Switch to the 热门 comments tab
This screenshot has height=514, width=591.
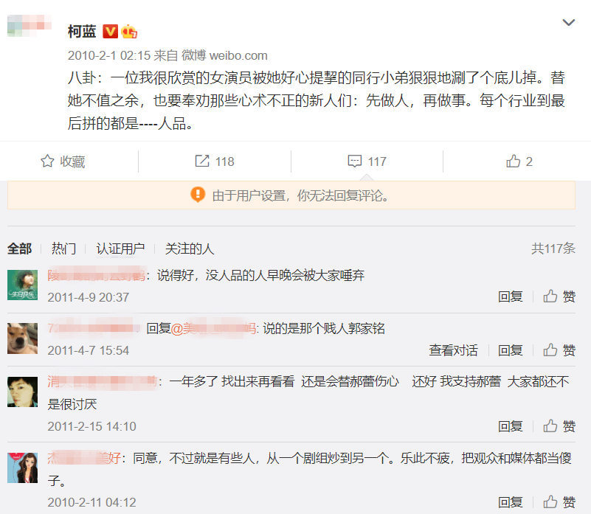click(63, 249)
